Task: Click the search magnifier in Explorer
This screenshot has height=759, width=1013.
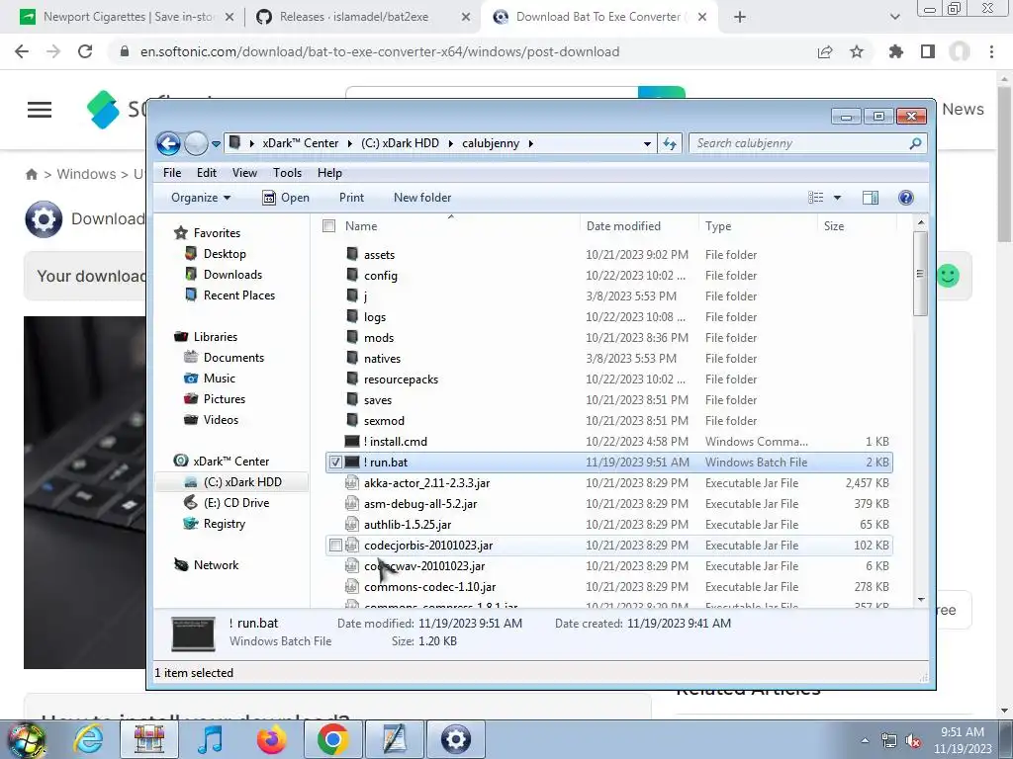Action: click(x=915, y=143)
